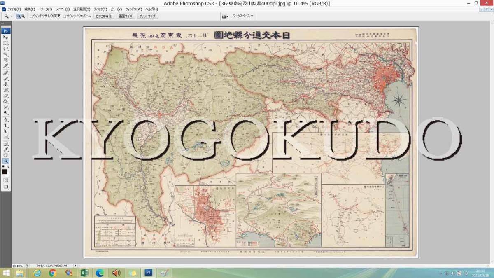Select the Rectangle shape tool

pos(6,137)
